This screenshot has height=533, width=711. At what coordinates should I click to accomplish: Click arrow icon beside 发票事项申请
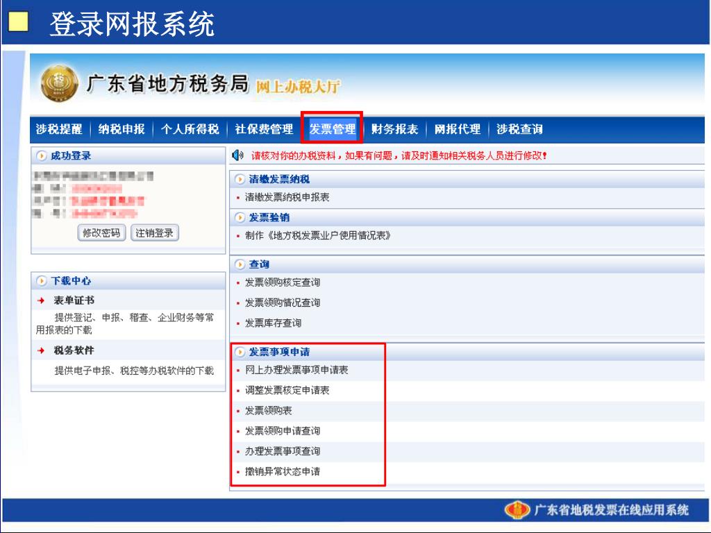coord(240,352)
